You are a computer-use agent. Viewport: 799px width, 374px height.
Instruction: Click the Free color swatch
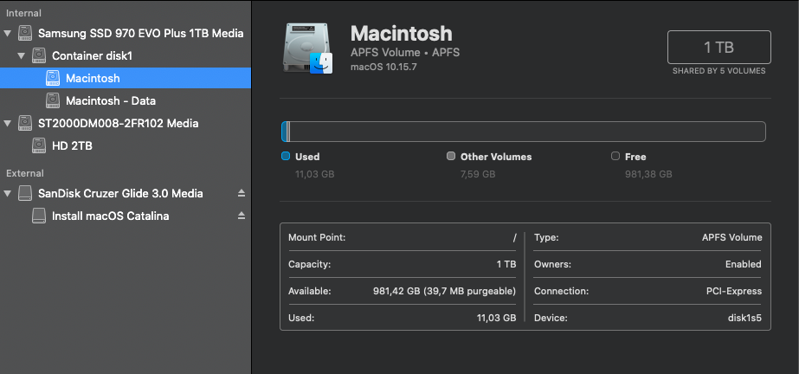pyautogui.click(x=615, y=156)
